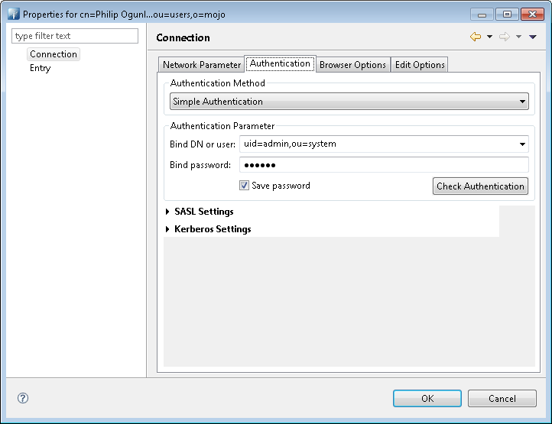The height and width of the screenshot is (424, 552).
Task: Expand the SASL Settings section
Action: 168,212
